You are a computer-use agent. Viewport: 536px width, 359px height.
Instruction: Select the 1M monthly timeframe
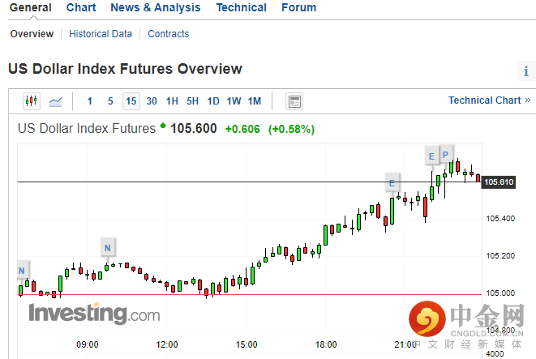255,101
